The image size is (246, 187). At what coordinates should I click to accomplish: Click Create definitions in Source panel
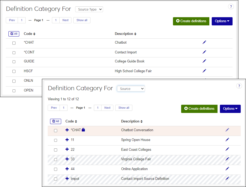[199, 108]
